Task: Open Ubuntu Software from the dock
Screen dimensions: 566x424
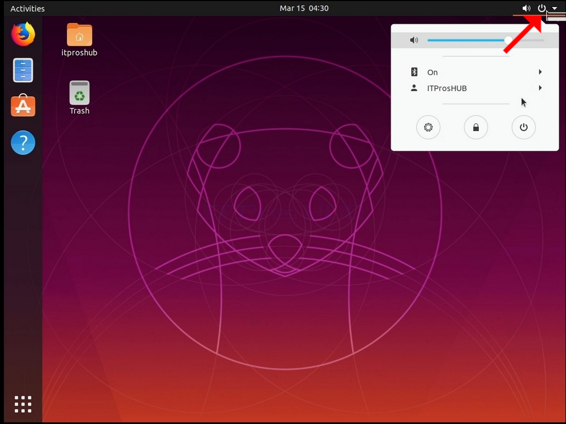Action: pyautogui.click(x=23, y=105)
